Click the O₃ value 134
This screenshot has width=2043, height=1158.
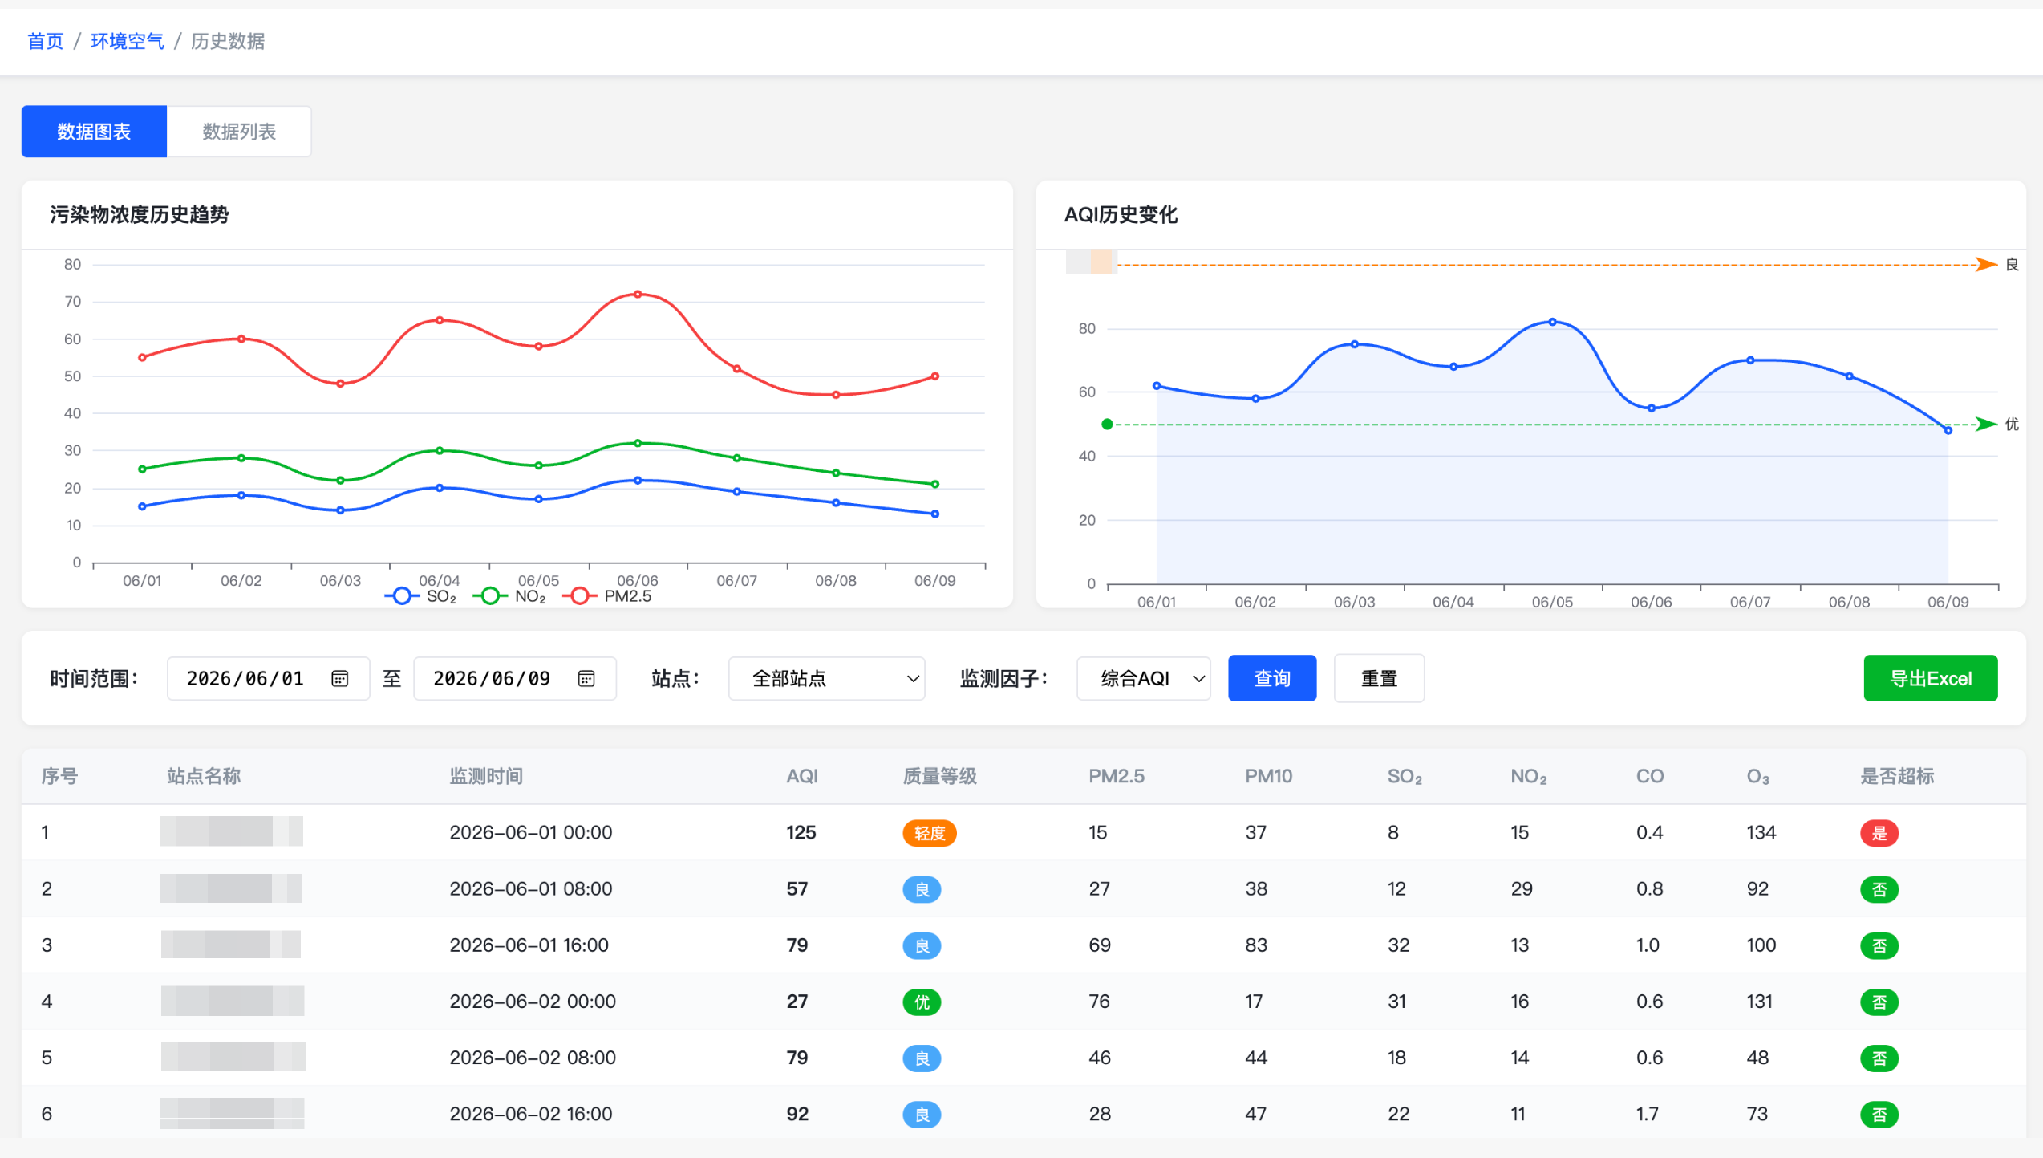pyautogui.click(x=1761, y=833)
